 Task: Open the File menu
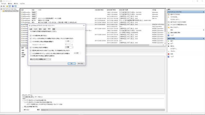click(x=4, y=4)
